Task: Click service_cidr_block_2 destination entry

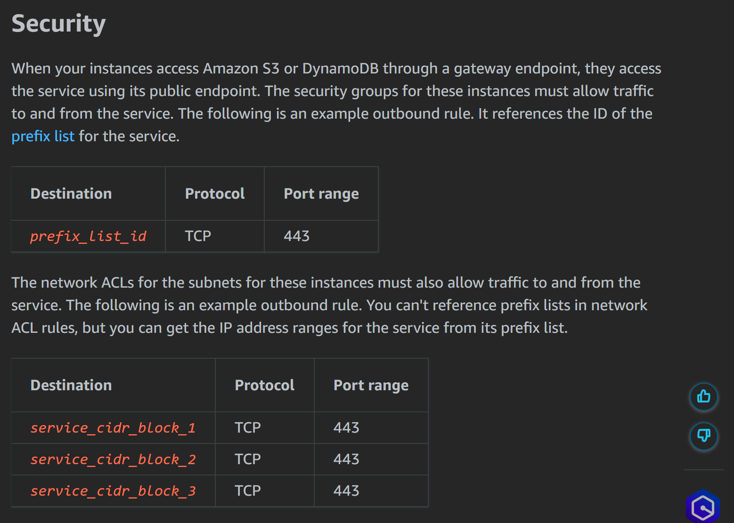Action: (113, 459)
